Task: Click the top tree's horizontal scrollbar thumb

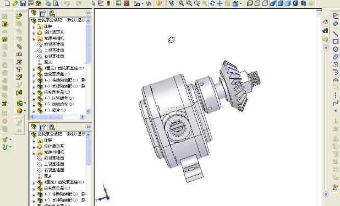Action: (x=49, y=117)
